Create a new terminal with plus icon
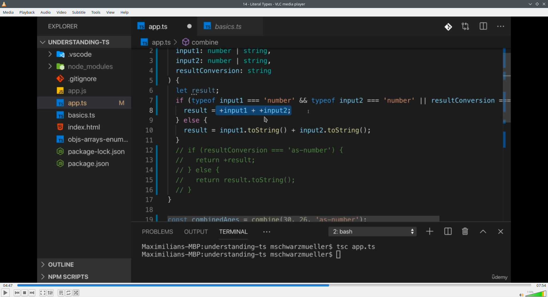Image resolution: width=548 pixels, height=297 pixels. (430, 231)
